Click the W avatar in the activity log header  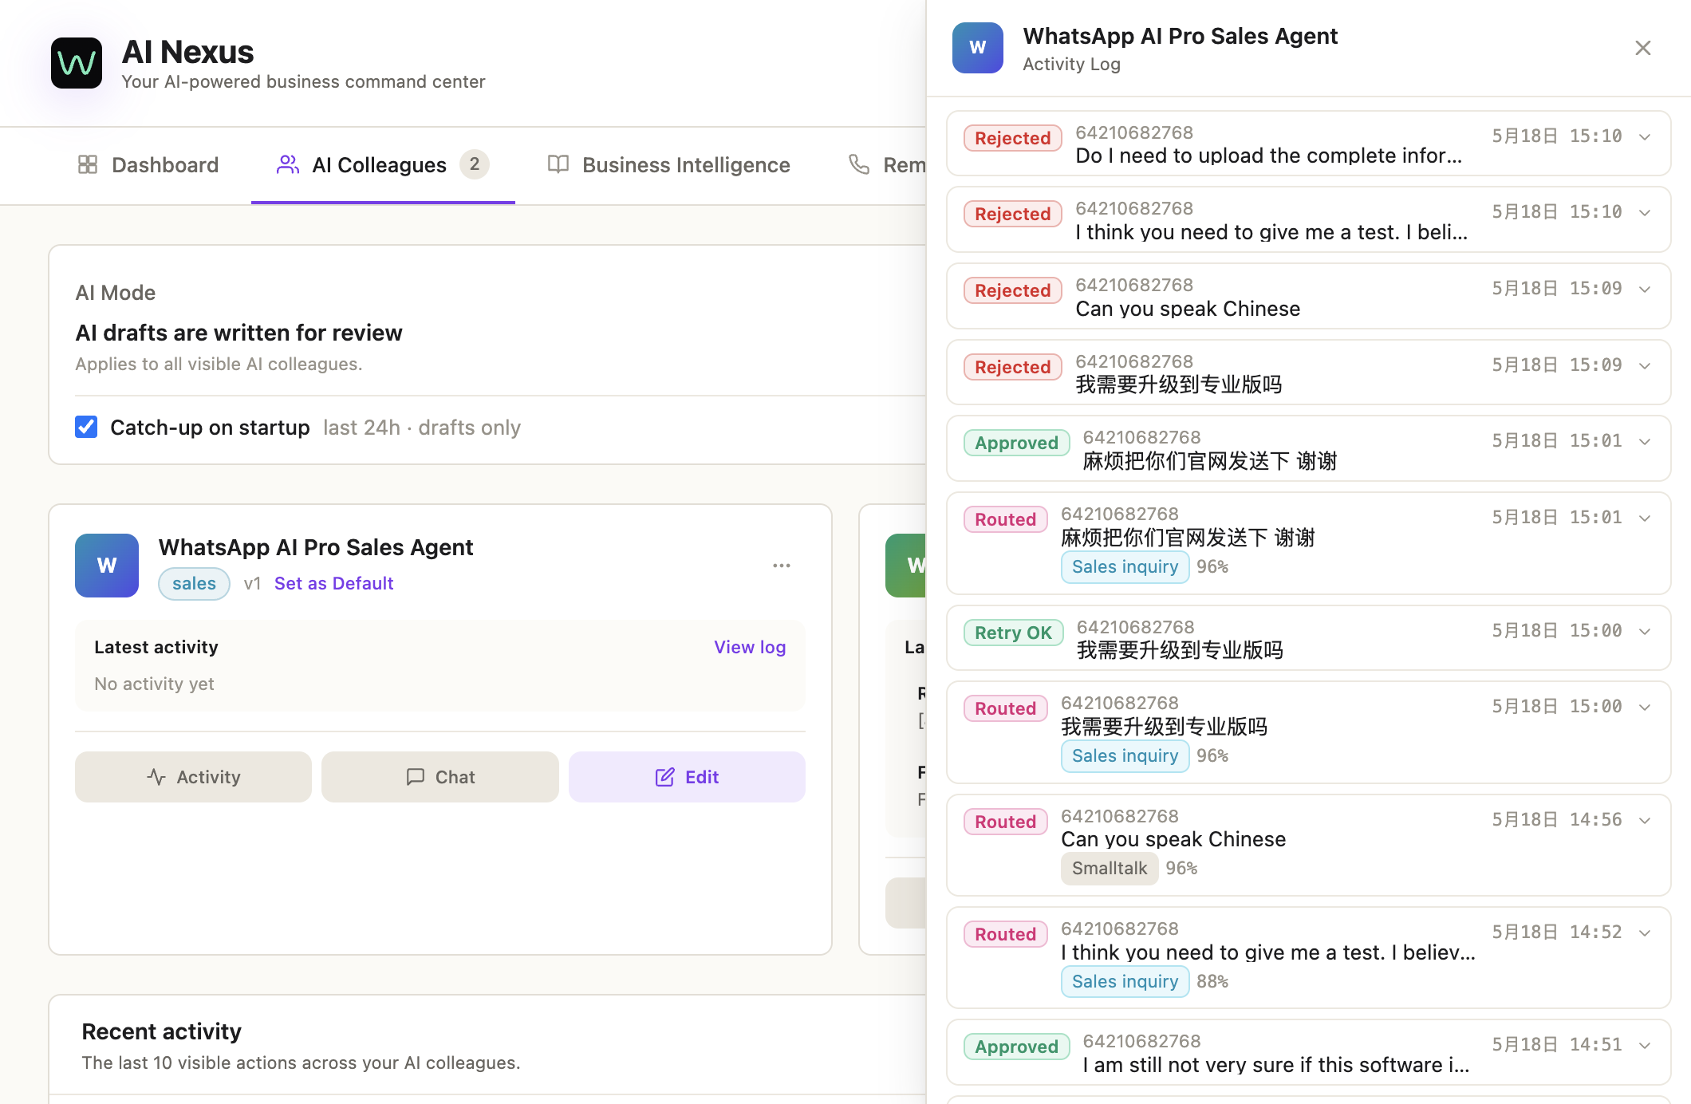click(x=978, y=48)
